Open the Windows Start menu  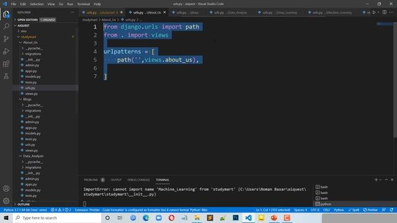pos(6,217)
